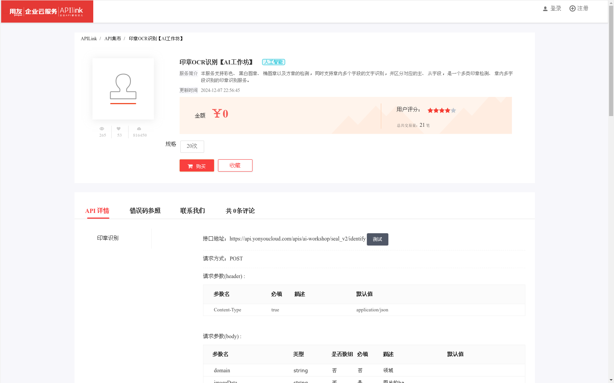Click the 测试 test button
Screen dimensions: 614x383
coord(378,239)
